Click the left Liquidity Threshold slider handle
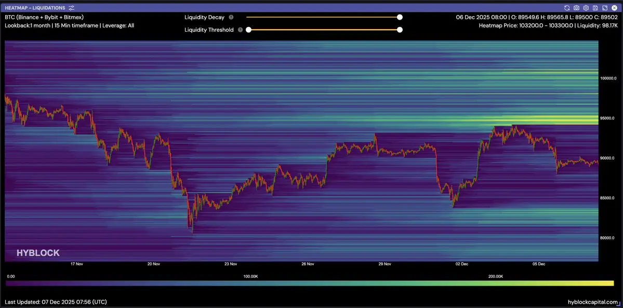623x308 pixels. click(248, 30)
